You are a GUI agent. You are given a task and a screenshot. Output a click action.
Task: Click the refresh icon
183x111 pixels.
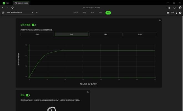point(12,7)
